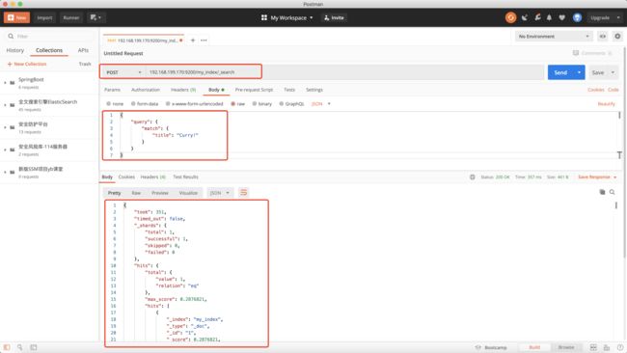
Task: Click the Invite button
Action: coord(334,17)
